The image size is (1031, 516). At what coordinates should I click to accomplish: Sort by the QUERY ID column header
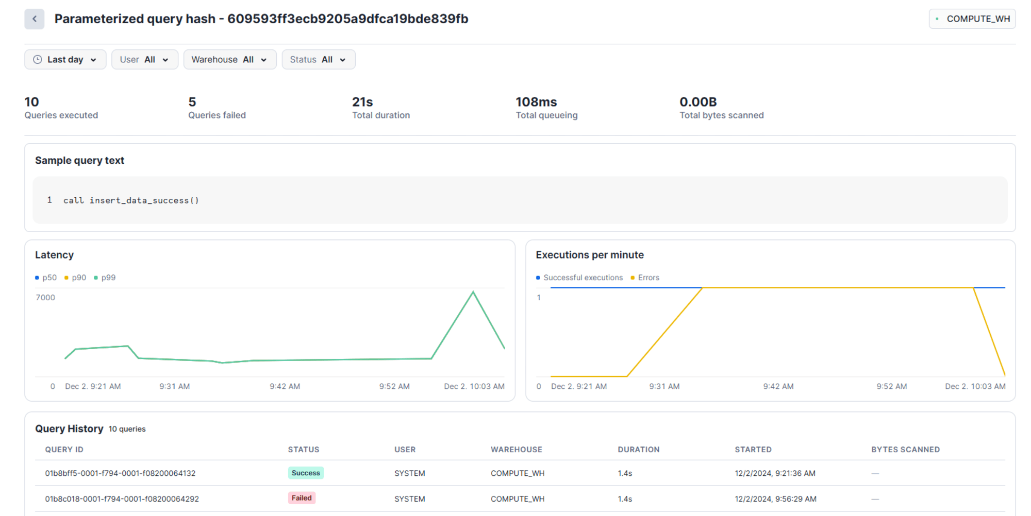64,450
